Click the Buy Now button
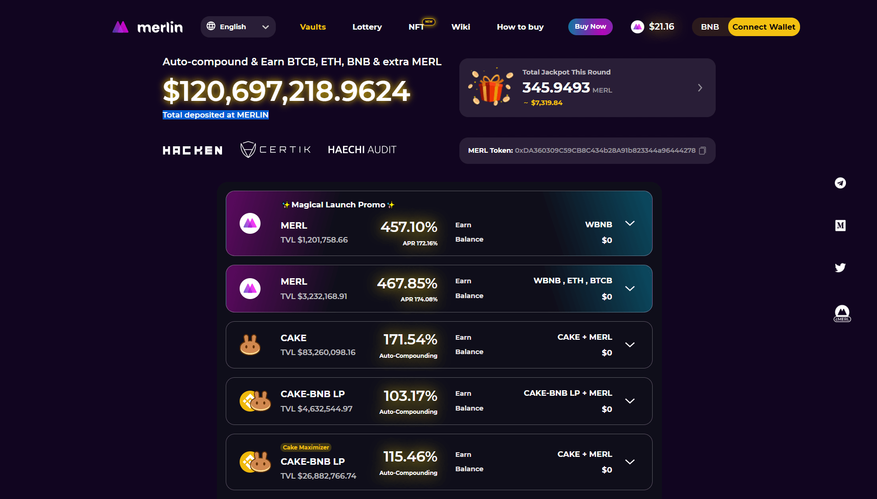Screen dimensions: 877x499 click(x=590, y=27)
